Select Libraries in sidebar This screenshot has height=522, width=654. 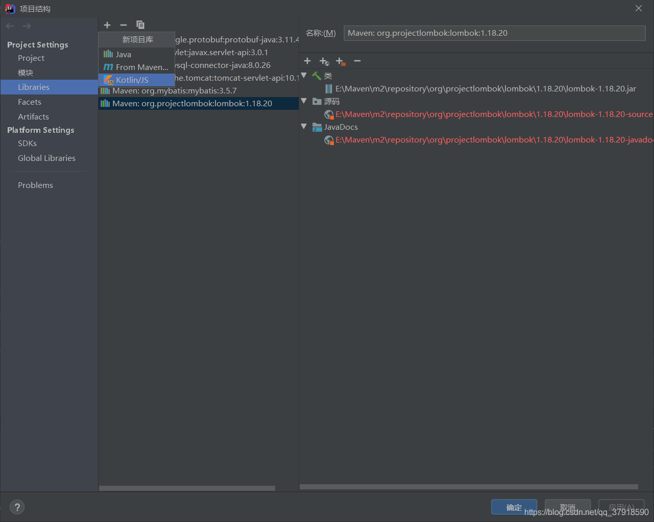[x=49, y=87]
